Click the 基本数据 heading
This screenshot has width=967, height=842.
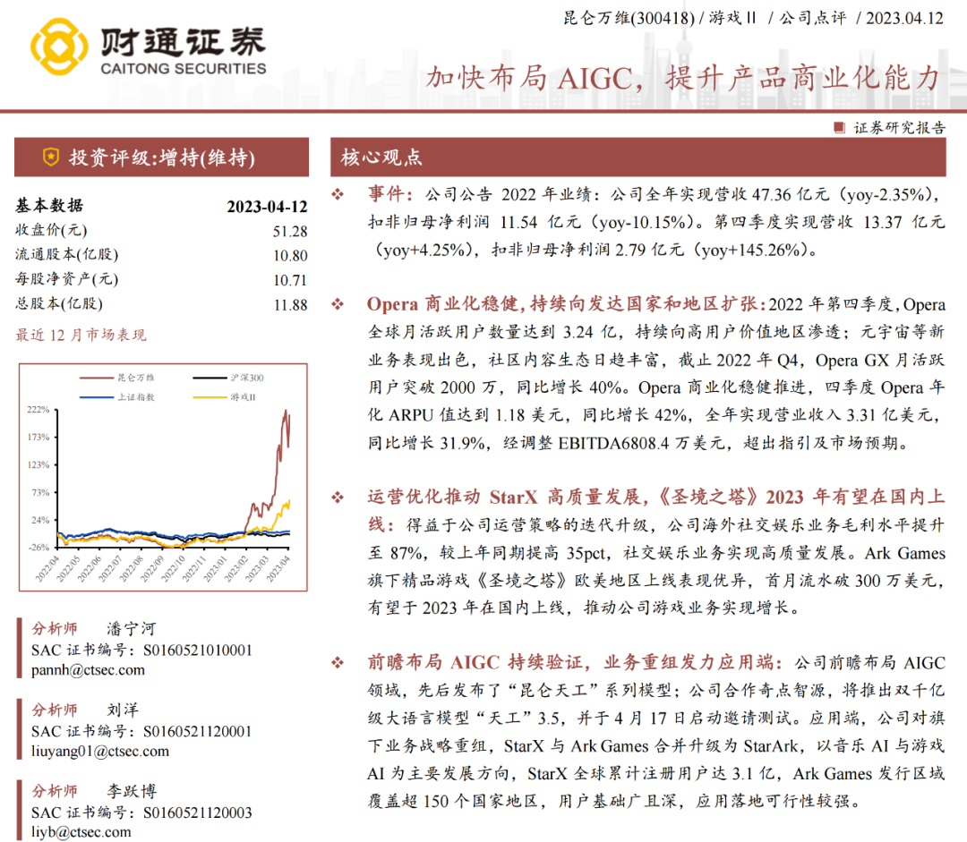[x=49, y=206]
